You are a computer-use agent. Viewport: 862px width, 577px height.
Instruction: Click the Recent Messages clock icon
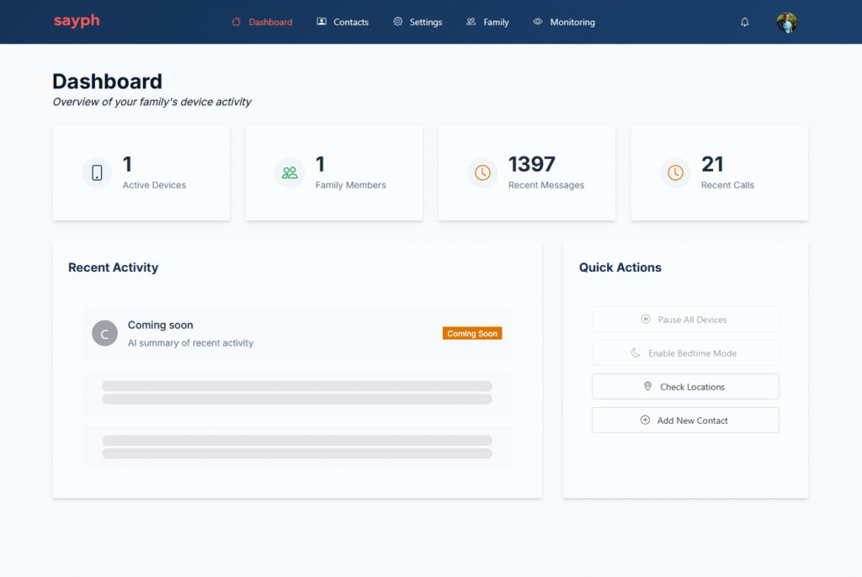pyautogui.click(x=482, y=172)
